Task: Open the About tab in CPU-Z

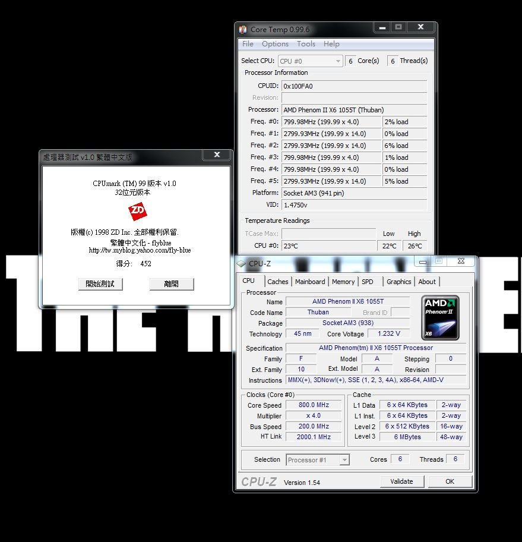Action: 427,282
